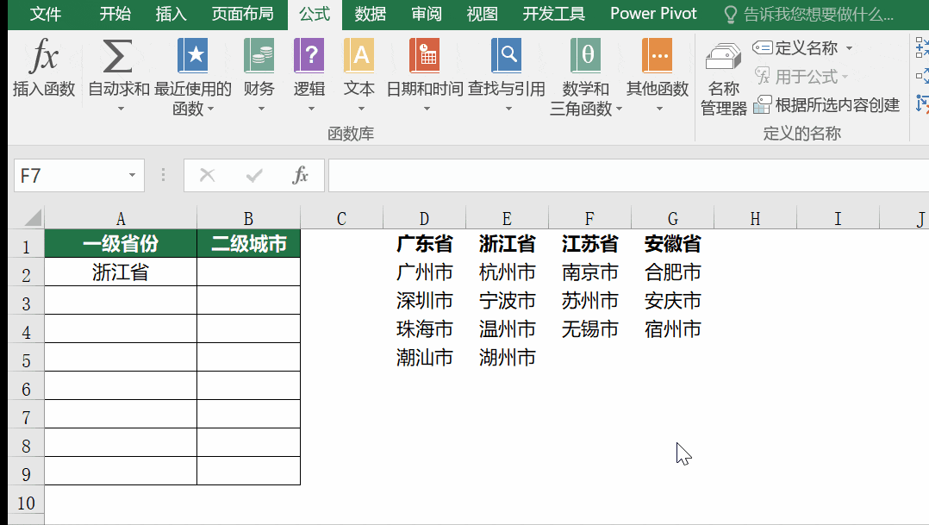Select cell 安徽省 in column G
Screen dimensions: 929x525
click(672, 244)
